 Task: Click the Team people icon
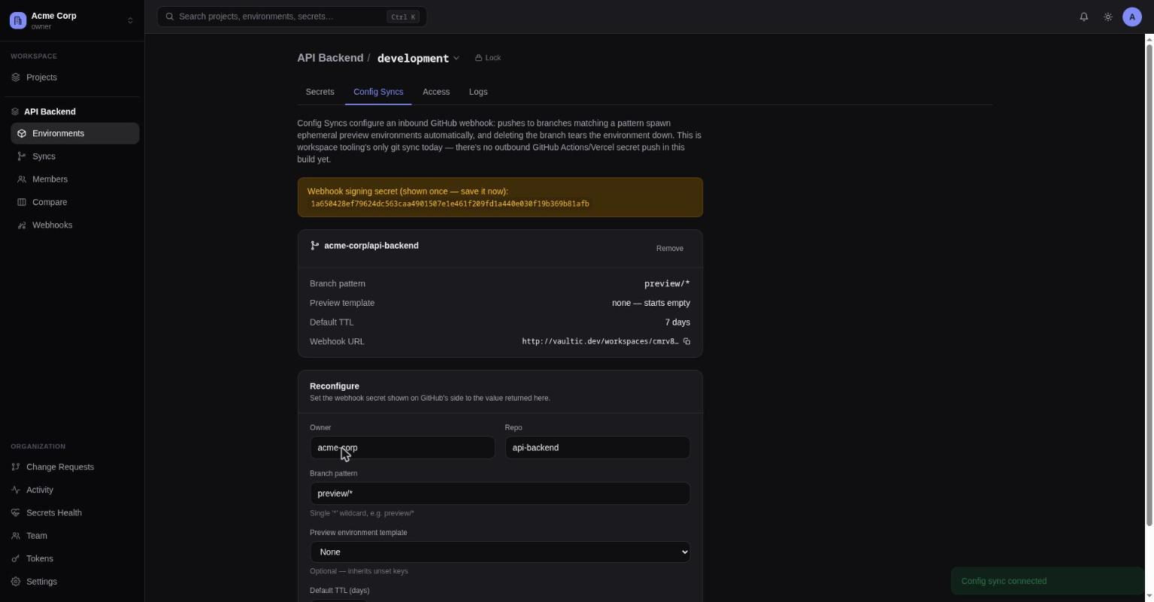coord(16,536)
